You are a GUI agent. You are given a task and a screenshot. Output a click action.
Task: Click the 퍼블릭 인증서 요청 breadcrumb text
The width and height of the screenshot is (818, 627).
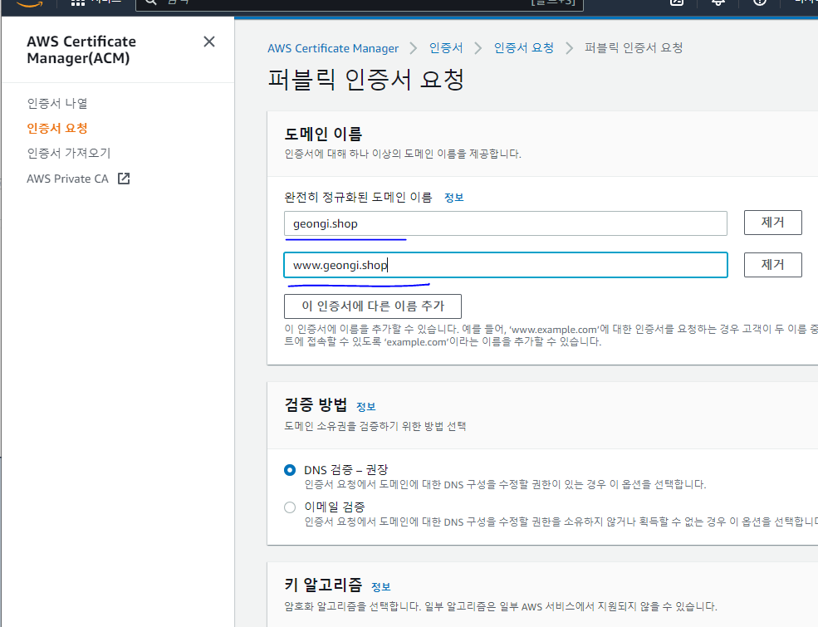tap(634, 48)
